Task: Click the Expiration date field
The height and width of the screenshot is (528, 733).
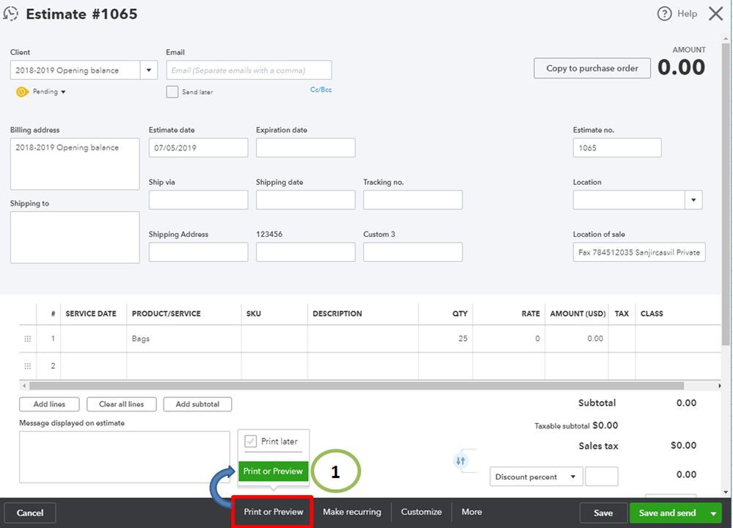Action: [x=305, y=147]
